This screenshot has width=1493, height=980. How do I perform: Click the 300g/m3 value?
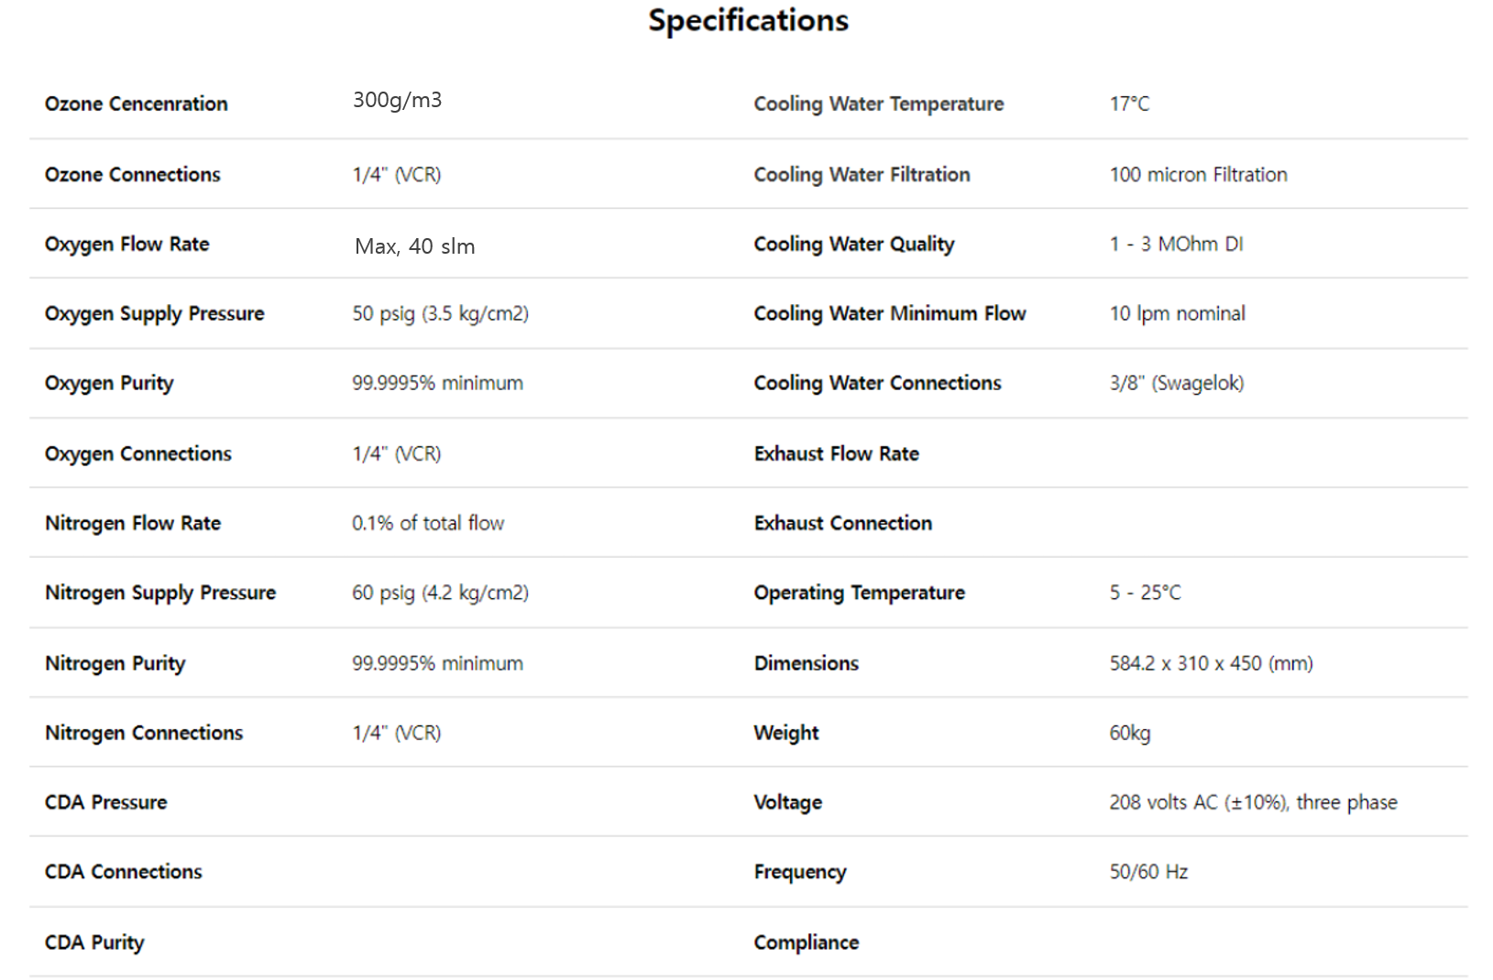[x=397, y=100]
